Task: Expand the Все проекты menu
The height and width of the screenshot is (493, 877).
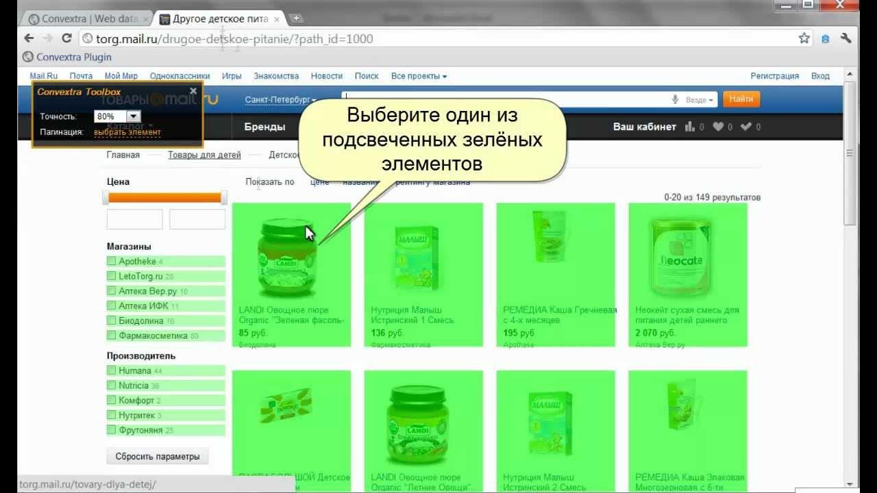Action: pos(419,76)
